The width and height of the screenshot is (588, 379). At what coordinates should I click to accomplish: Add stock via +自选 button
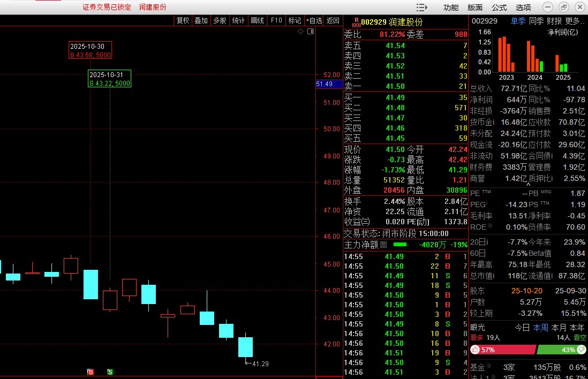coord(314,21)
